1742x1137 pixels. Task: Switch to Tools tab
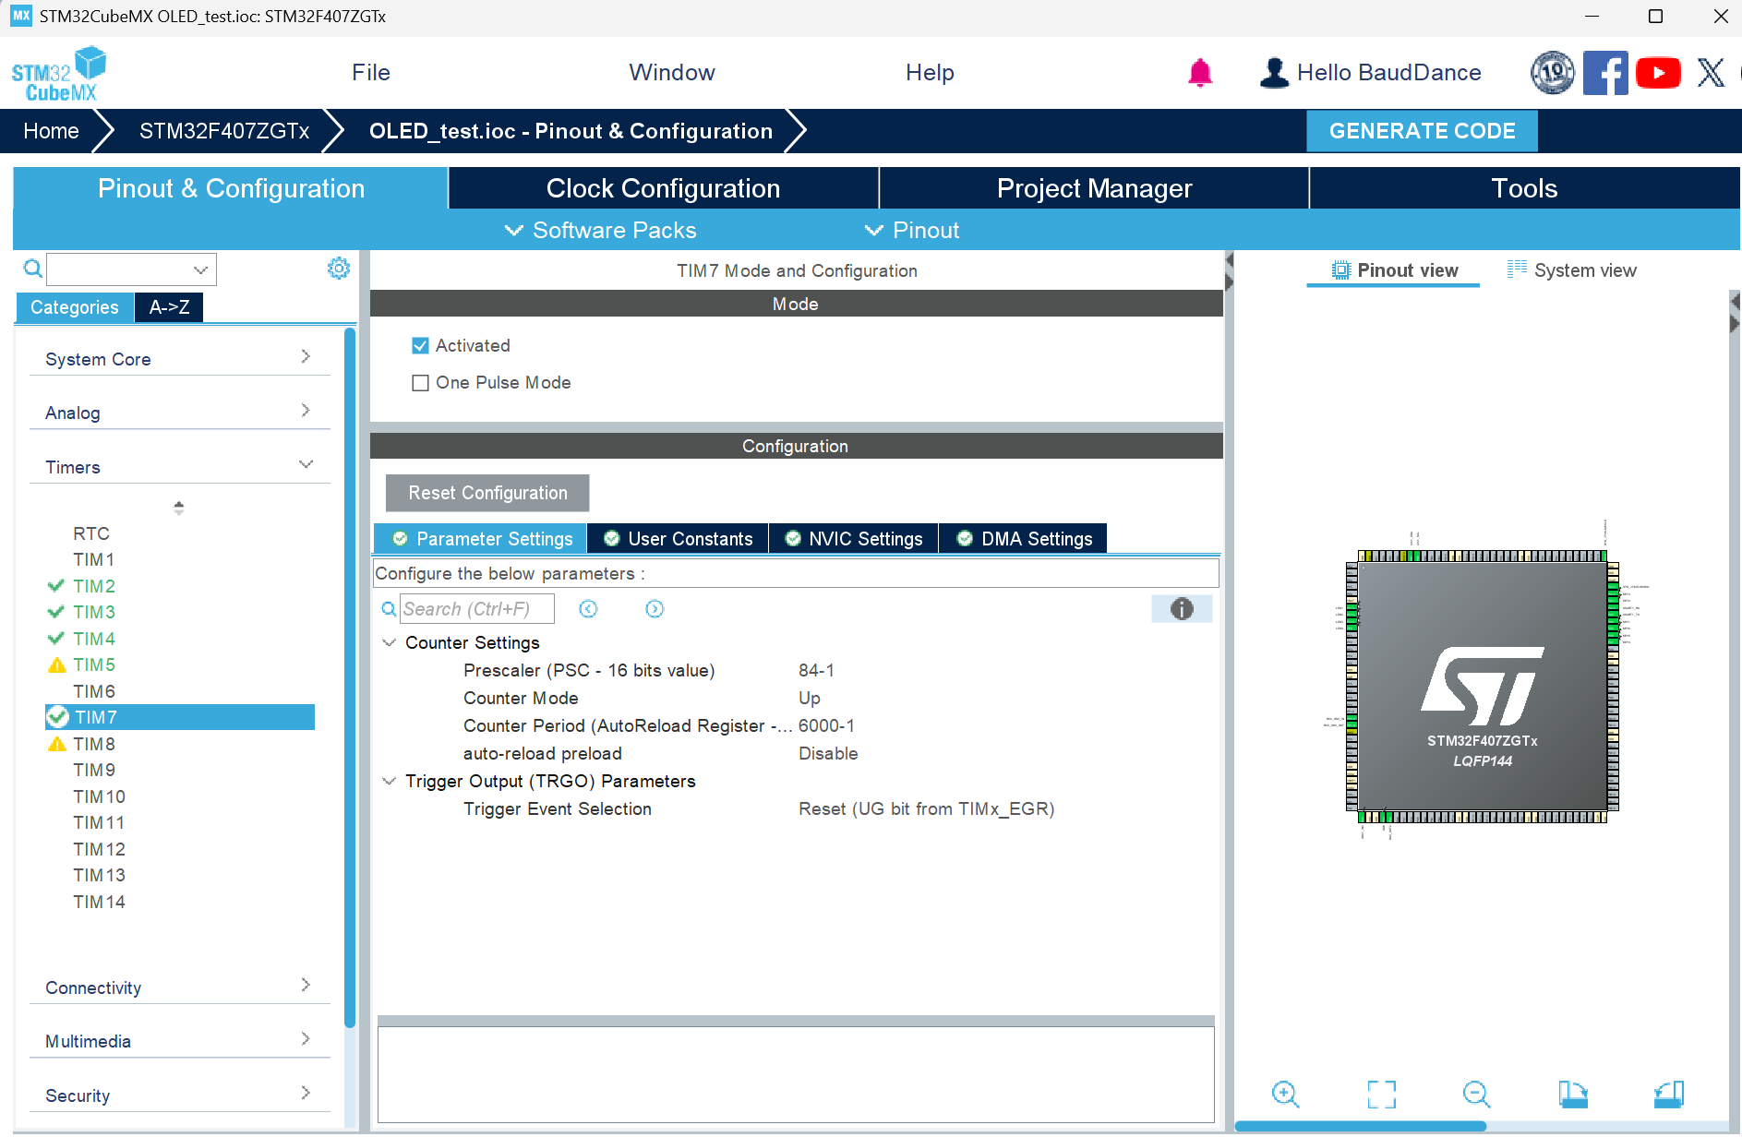pos(1524,188)
